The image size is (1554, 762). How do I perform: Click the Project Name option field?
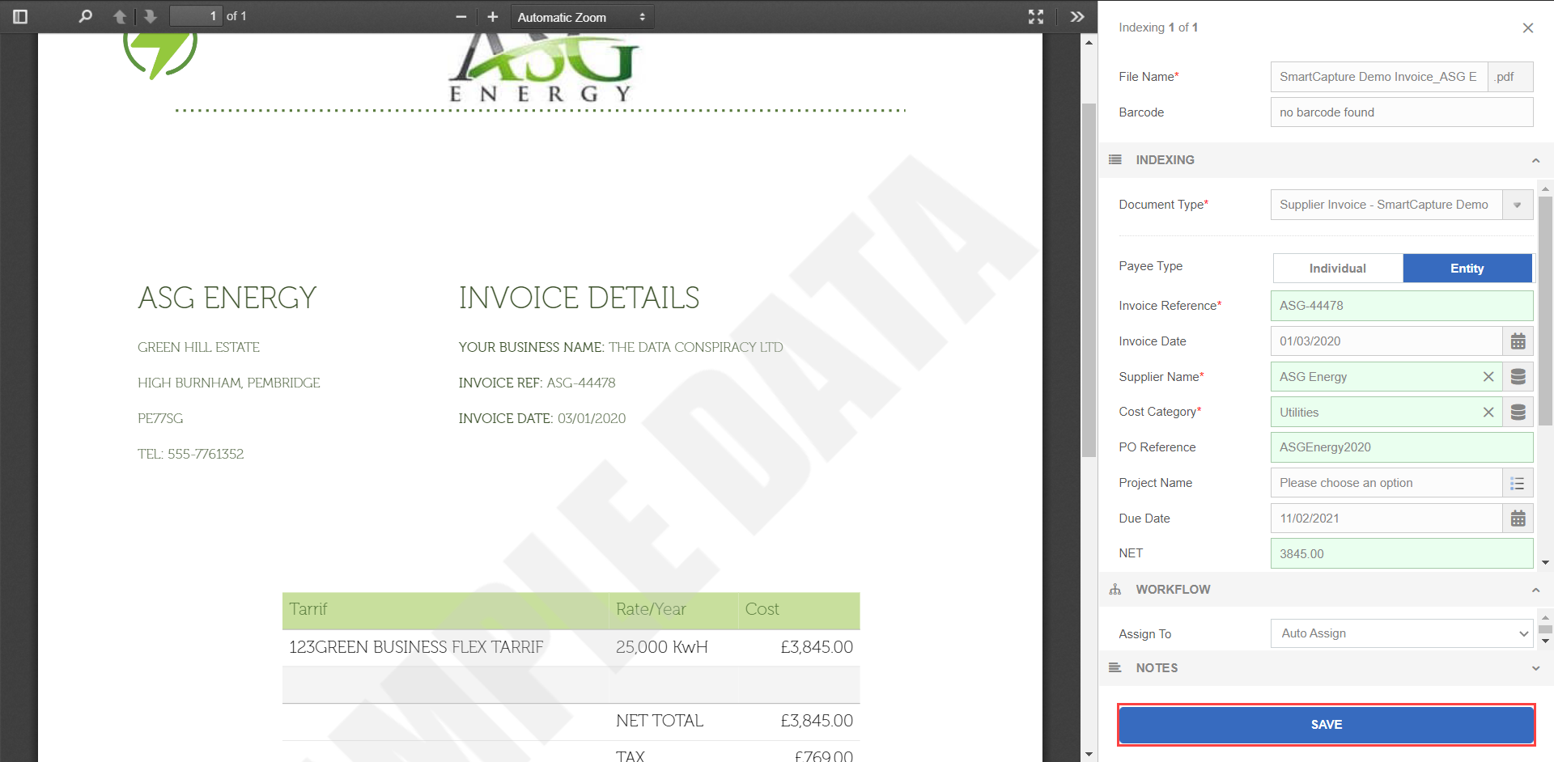tap(1386, 483)
